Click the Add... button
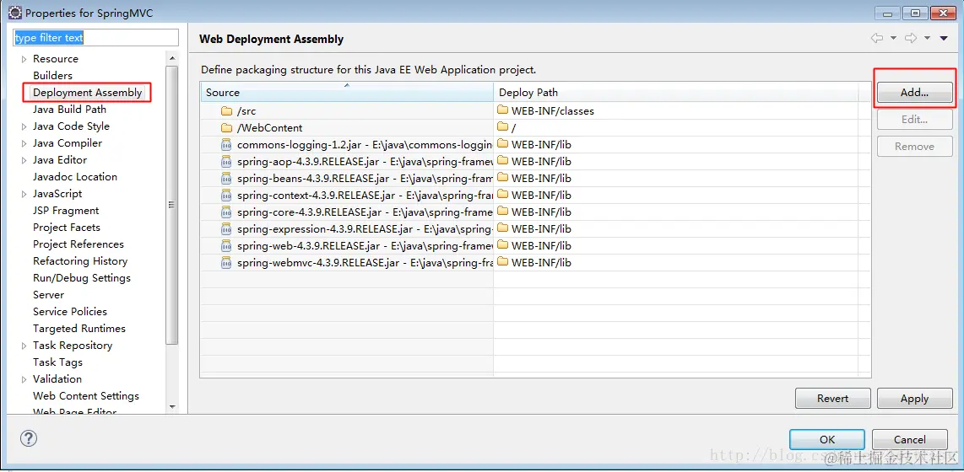Screen dimensions: 964x472 (x=914, y=93)
